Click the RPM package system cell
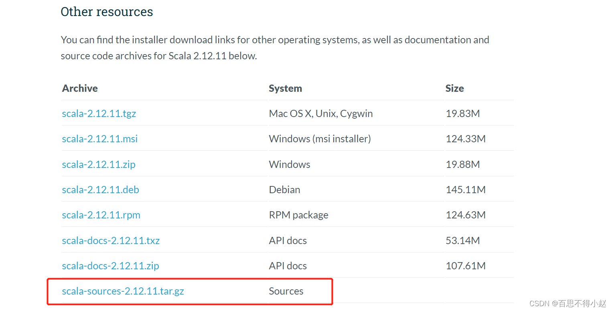 299,215
